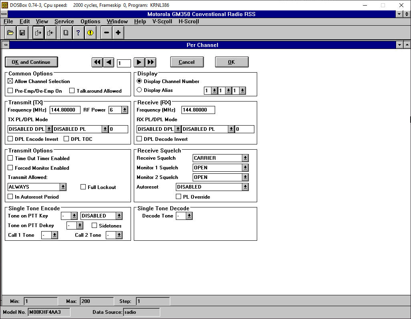The image size is (411, 319).
Task: Open Decode Tone dropdown
Action: point(189,215)
